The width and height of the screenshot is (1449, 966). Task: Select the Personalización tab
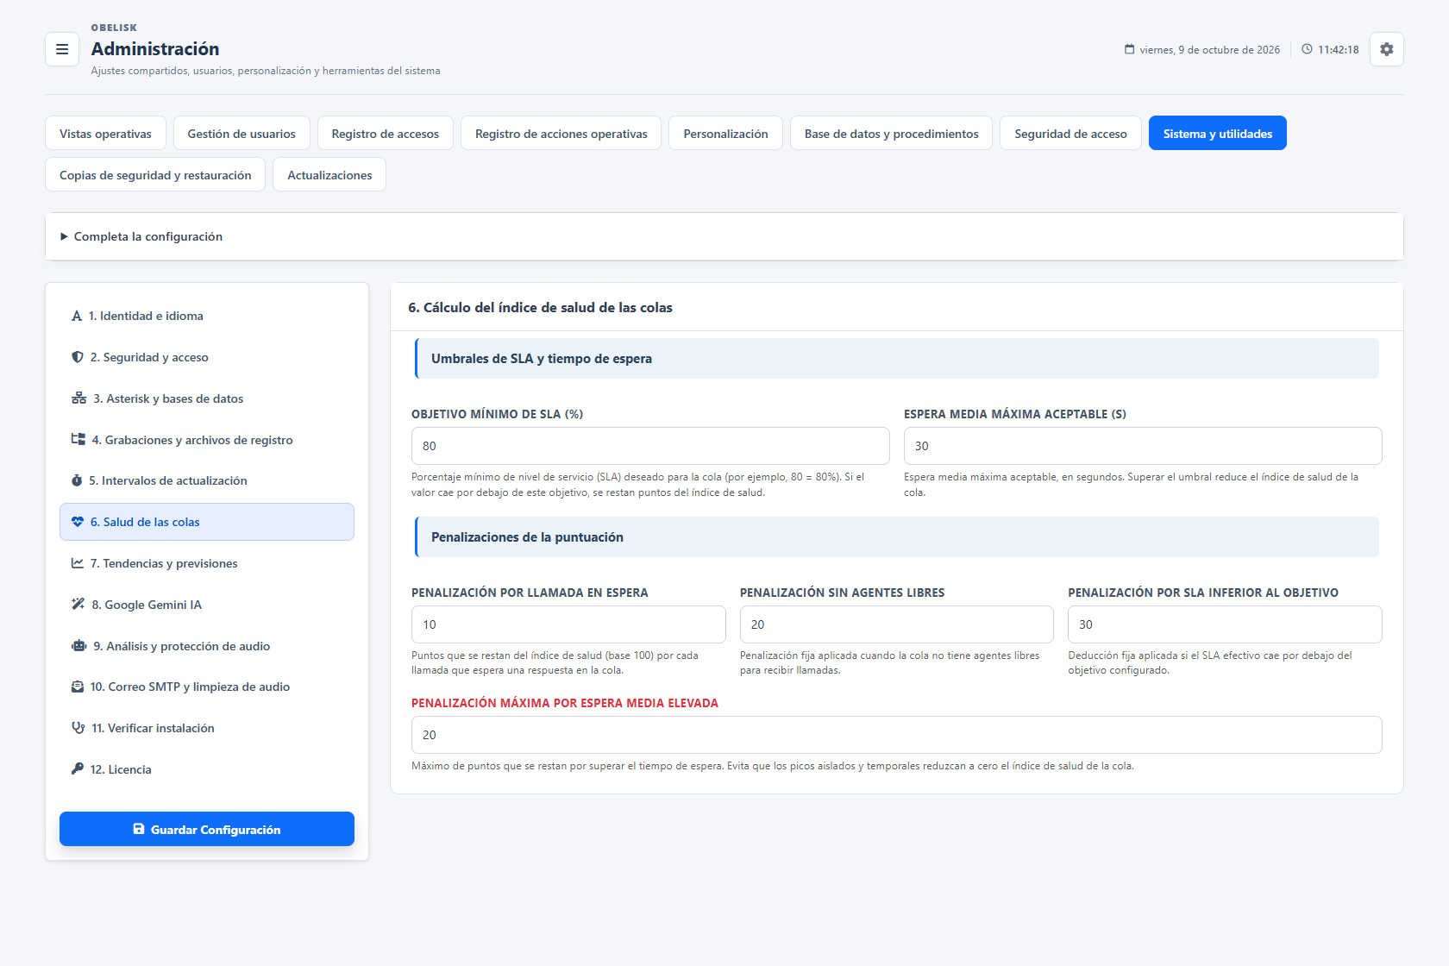[x=725, y=134]
